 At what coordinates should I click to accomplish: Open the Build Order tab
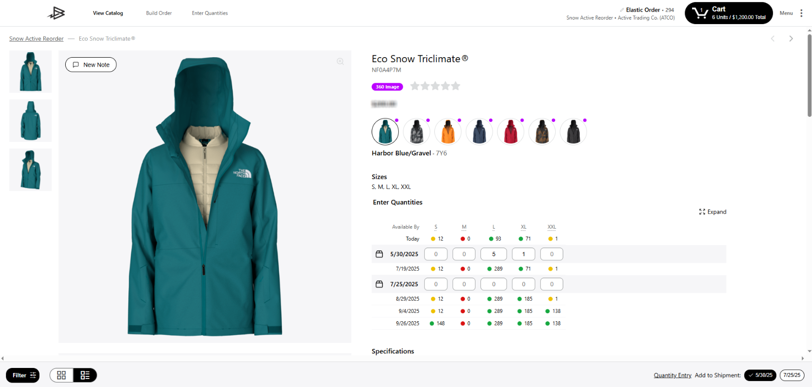point(158,13)
